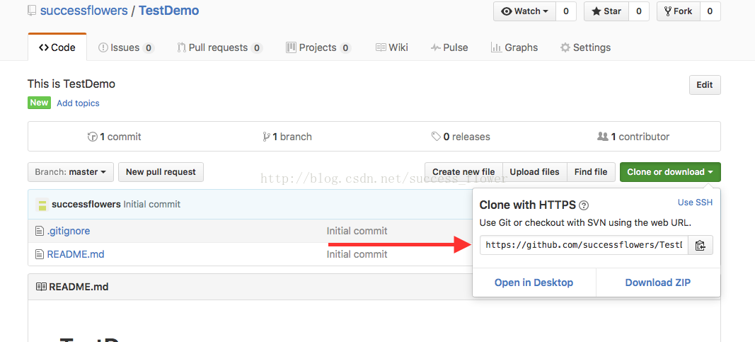Click the commit history icon next to 1 commit
The width and height of the screenshot is (755, 342).
(x=93, y=137)
